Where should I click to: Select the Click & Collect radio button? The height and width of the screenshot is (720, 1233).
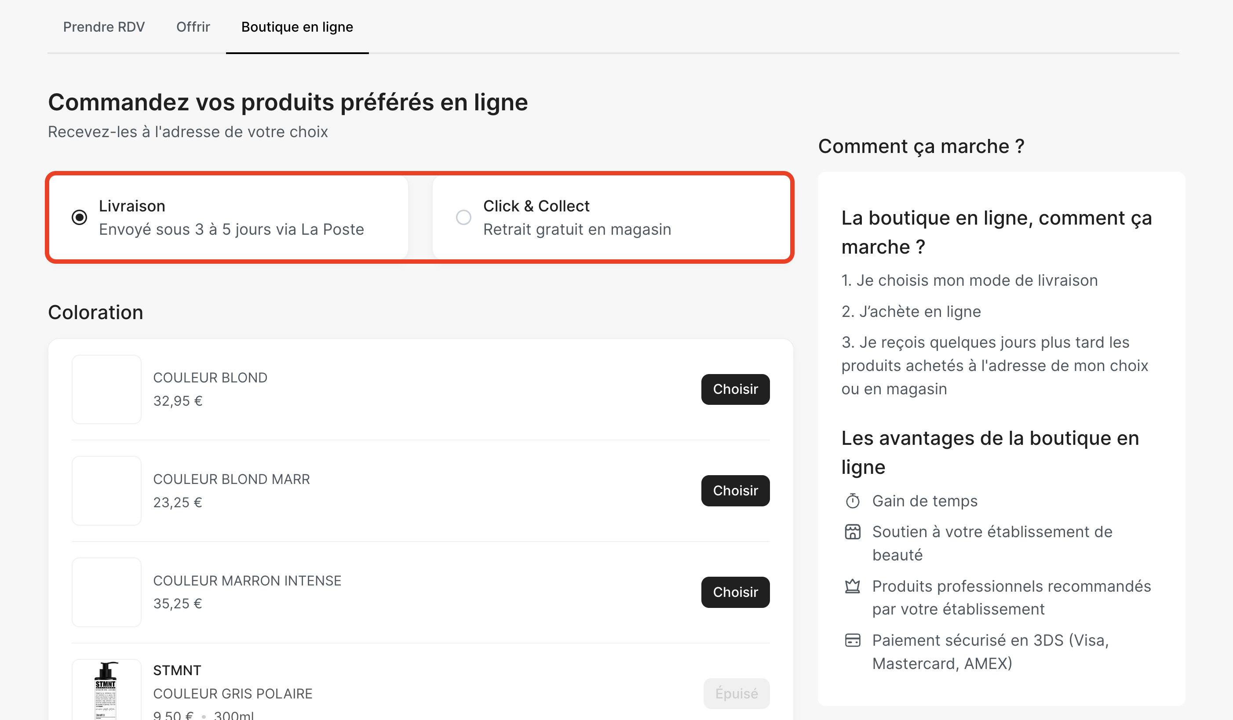point(463,217)
